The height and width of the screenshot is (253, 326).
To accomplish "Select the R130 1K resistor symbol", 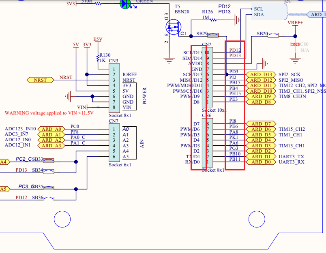I will (98, 57).
